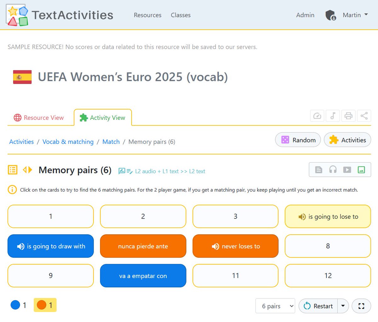Play speaker on 'never loses to'

(x=215, y=247)
